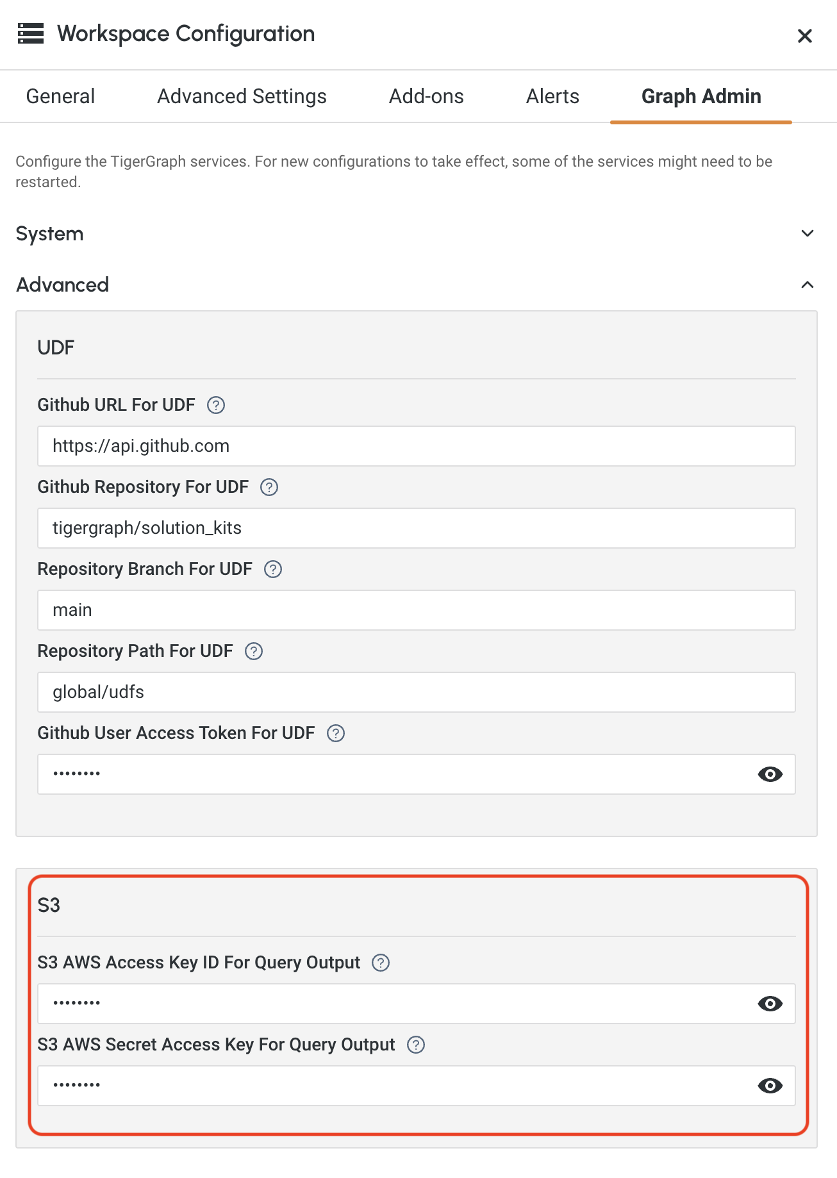Click help icon beside Github URL For UDF
837x1178 pixels.
(x=216, y=405)
